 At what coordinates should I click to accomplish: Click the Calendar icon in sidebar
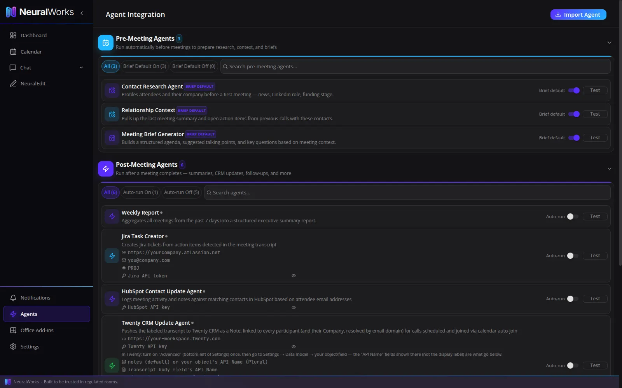click(13, 52)
